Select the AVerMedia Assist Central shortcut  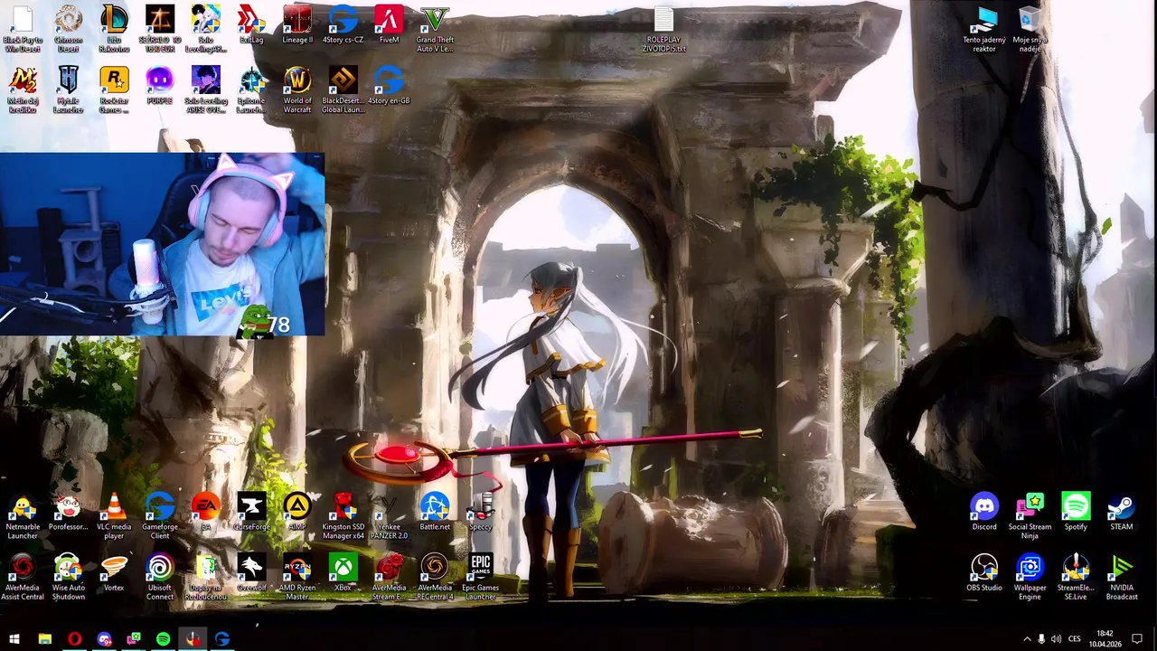click(x=23, y=578)
